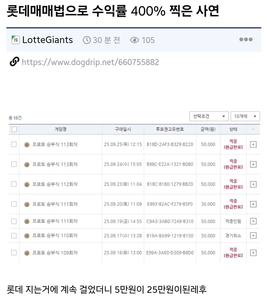Click the eye view count icon
This screenshot has width=267, height=303.
click(x=135, y=40)
